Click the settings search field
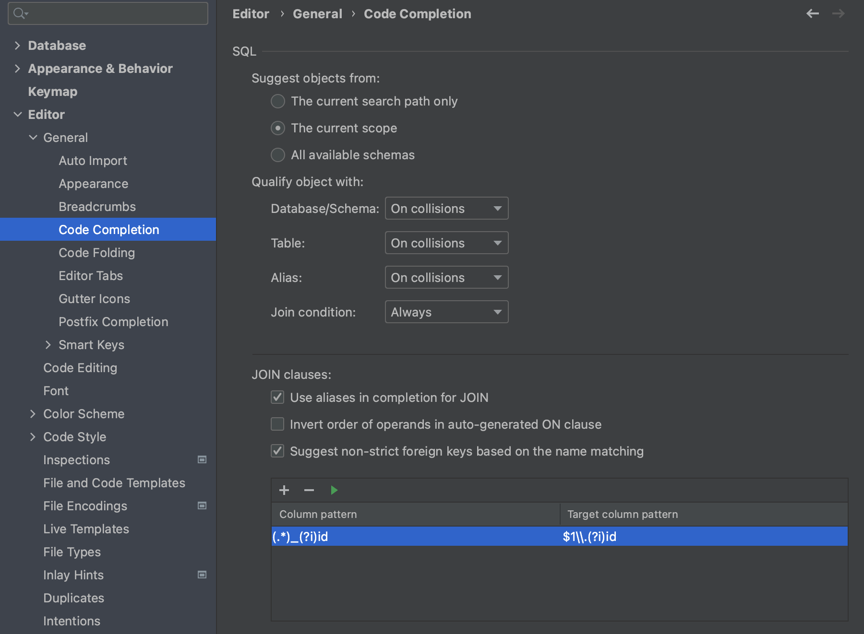Screen dimensions: 864x634 point(107,13)
